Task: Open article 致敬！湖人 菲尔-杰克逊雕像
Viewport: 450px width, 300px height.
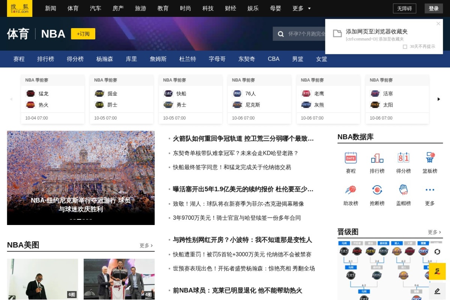Action: 238,204
